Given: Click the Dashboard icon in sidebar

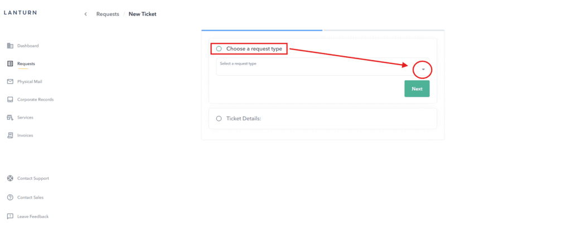Looking at the screenshot, I should [10, 46].
